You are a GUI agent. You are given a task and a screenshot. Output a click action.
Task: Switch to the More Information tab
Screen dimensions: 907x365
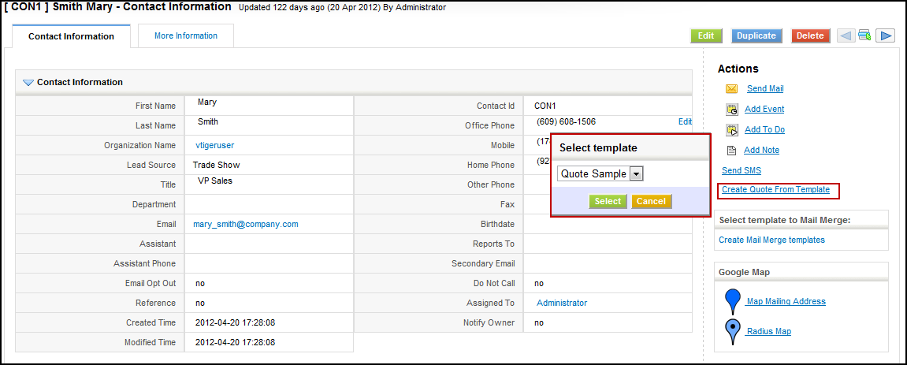click(x=185, y=35)
